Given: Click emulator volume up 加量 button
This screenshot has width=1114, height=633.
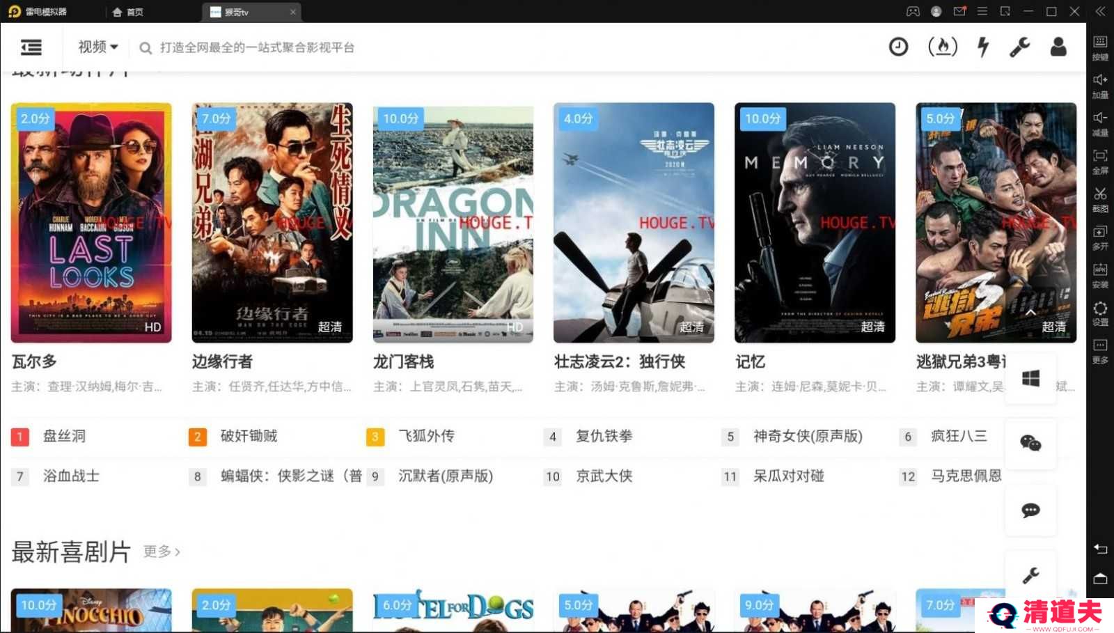Looking at the screenshot, I should pos(1100,86).
